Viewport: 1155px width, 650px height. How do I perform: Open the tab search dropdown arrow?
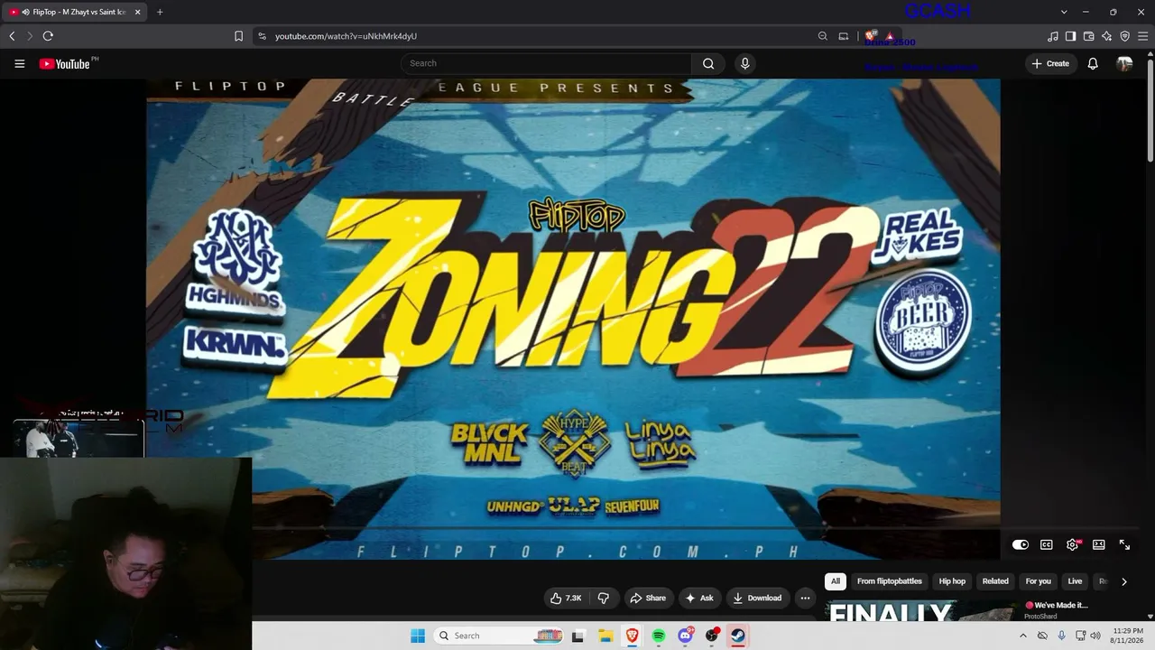pyautogui.click(x=1064, y=12)
